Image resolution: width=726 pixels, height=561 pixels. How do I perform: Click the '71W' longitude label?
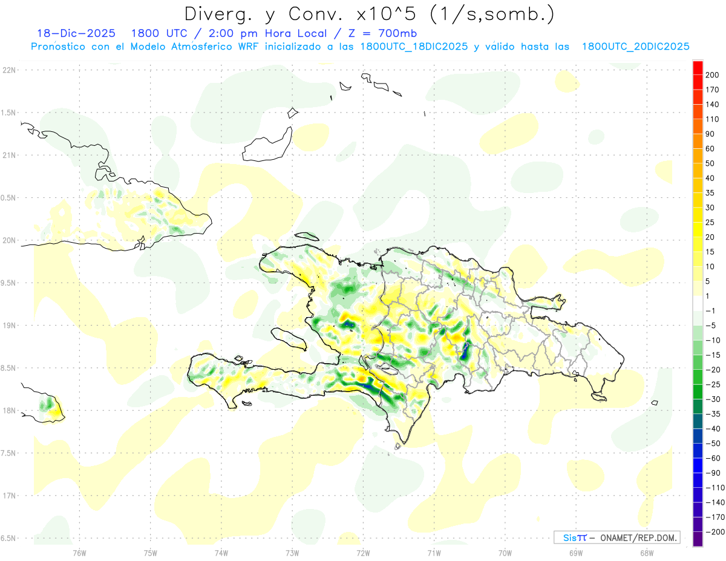pos(434,553)
